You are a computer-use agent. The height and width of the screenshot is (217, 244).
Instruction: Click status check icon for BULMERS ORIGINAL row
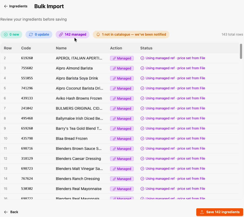[x=142, y=108]
